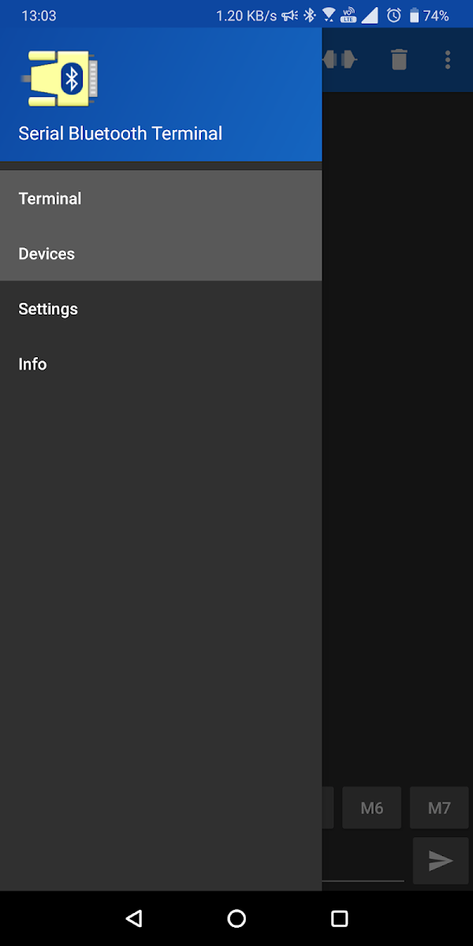Tap the connect plug icon in toolbar
Viewport: 473px width, 946px height.
pyautogui.click(x=340, y=59)
